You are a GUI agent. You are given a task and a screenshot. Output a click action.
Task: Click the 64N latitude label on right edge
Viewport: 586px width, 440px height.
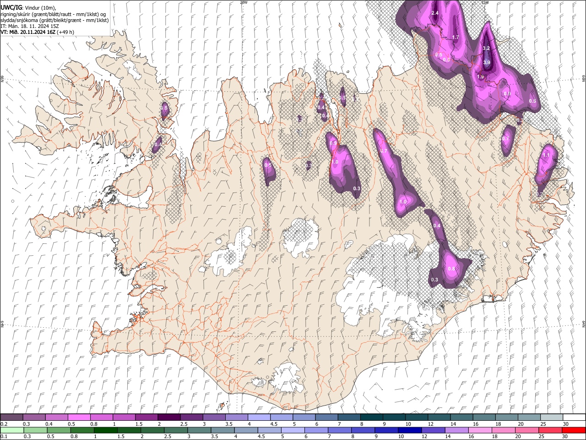pyautogui.click(x=584, y=324)
